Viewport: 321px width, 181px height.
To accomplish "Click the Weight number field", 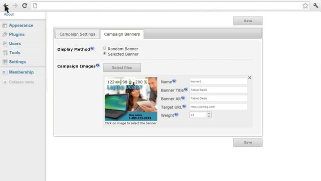I will tap(198, 115).
